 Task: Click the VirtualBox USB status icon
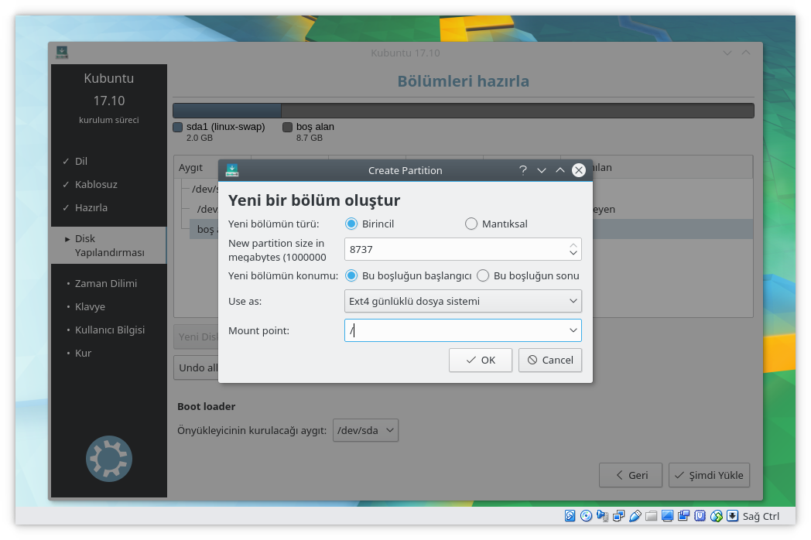[635, 516]
